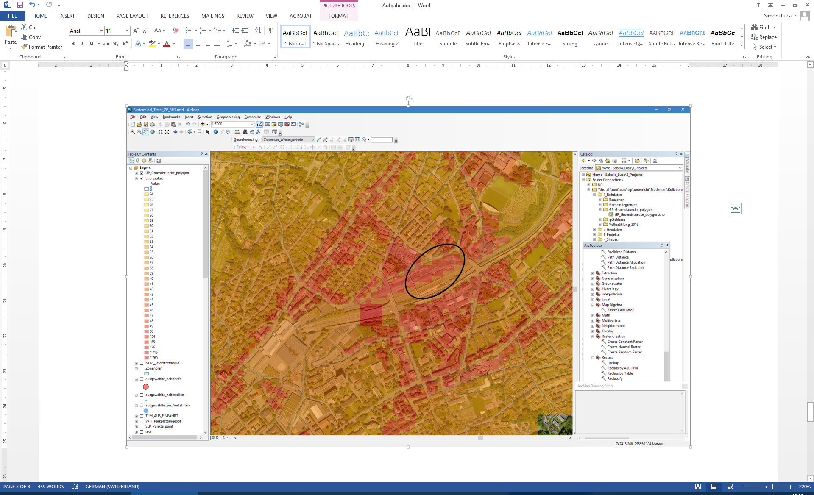Image resolution: width=814 pixels, height=495 pixels.
Task: Click the bullet list icon
Action: tap(189, 31)
